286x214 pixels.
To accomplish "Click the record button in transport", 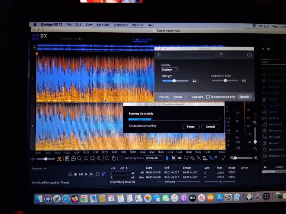I will (x=76, y=174).
